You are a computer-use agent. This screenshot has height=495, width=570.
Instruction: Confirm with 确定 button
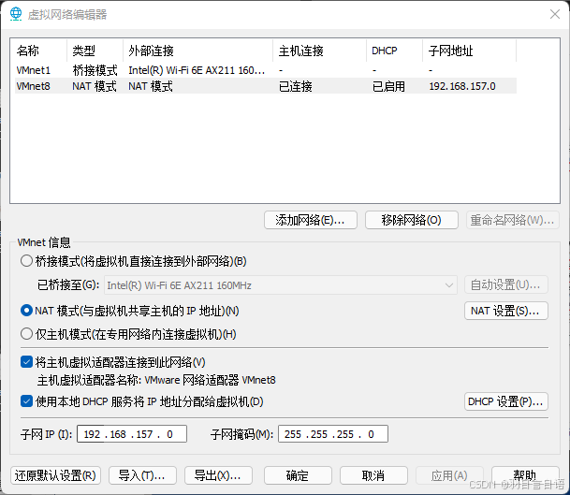pyautogui.click(x=298, y=475)
